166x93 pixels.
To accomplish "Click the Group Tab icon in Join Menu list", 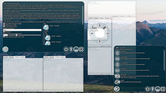I will [x=117, y=76].
